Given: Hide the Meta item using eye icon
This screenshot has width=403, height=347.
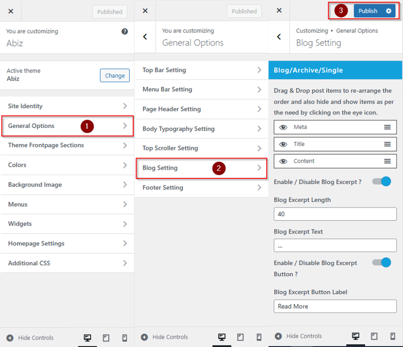Looking at the screenshot, I should click(x=283, y=127).
